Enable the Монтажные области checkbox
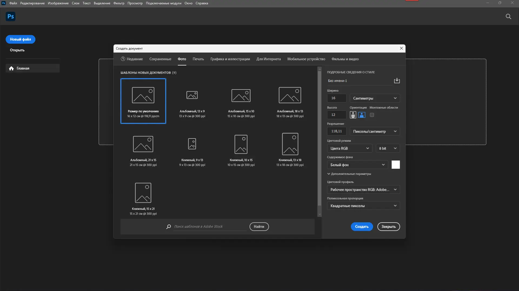The height and width of the screenshot is (291, 519). pos(372,115)
